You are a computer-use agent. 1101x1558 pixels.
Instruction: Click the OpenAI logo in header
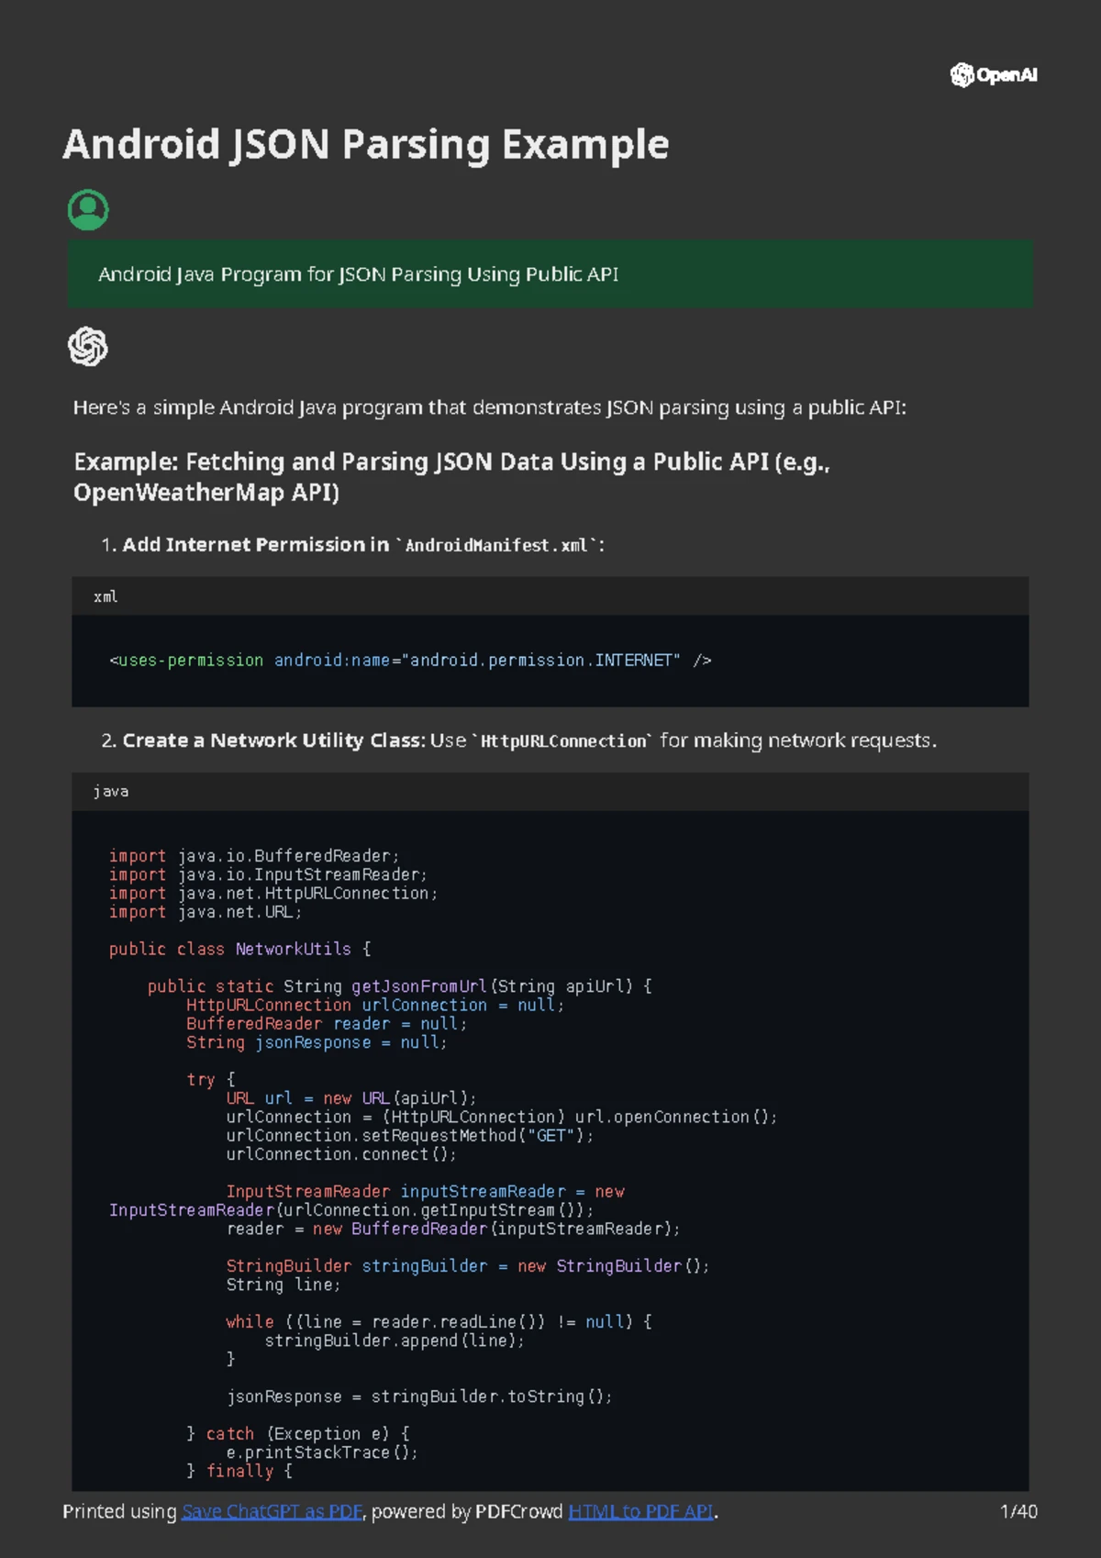click(x=994, y=75)
